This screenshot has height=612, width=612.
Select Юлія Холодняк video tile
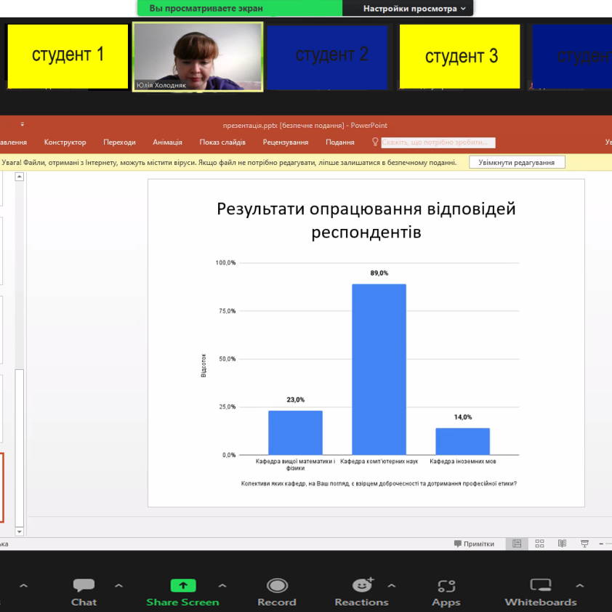(198, 57)
